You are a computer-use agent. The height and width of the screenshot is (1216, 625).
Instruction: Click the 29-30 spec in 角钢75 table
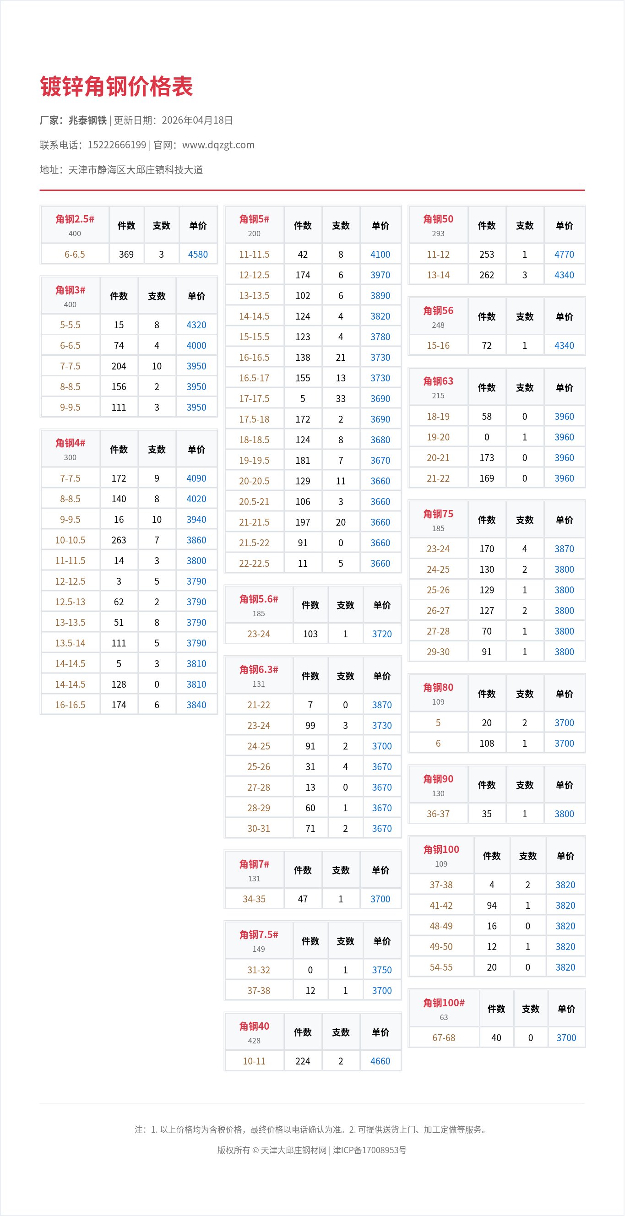438,652
